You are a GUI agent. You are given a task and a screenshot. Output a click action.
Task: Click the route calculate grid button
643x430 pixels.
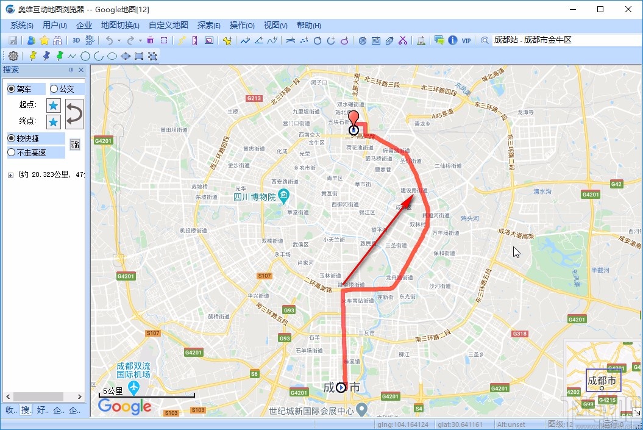(x=74, y=145)
